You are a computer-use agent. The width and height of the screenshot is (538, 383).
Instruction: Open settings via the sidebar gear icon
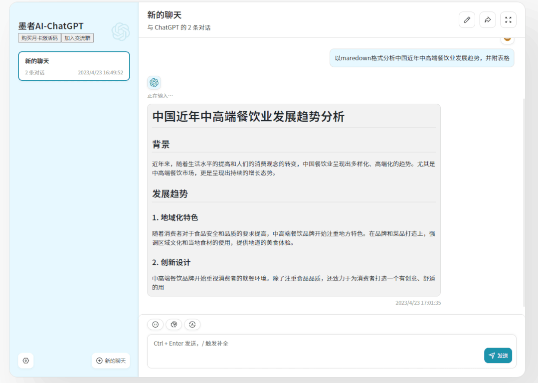click(26, 361)
